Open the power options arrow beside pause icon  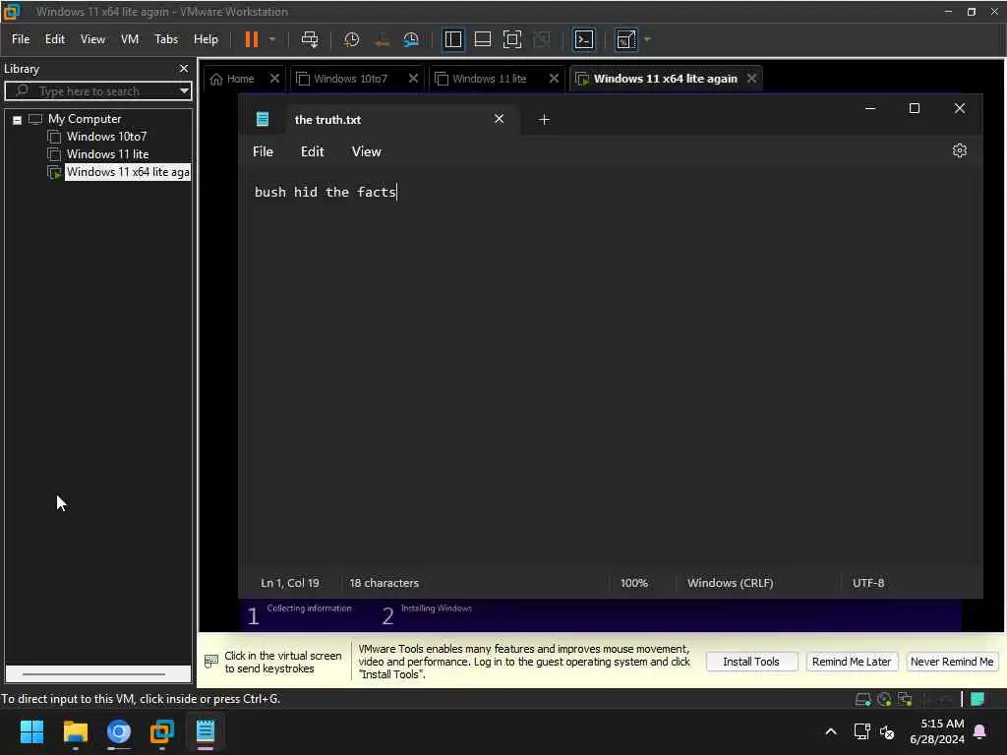[x=272, y=39]
